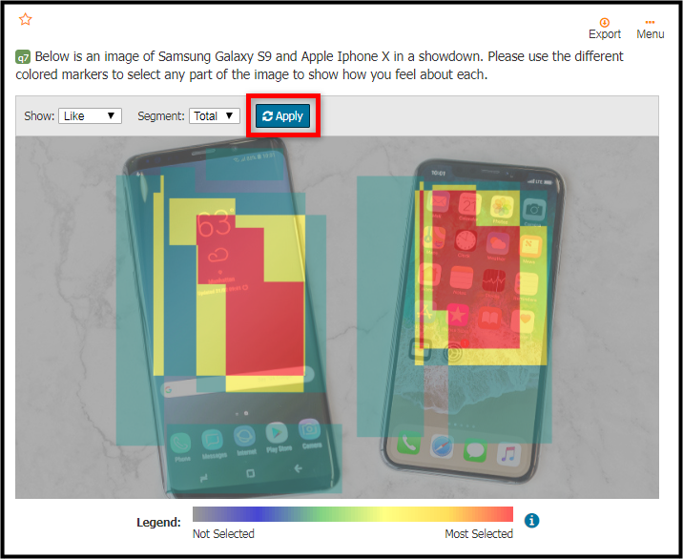Click the Menu label text
Viewport: 683px width, 559px height.
(x=650, y=34)
